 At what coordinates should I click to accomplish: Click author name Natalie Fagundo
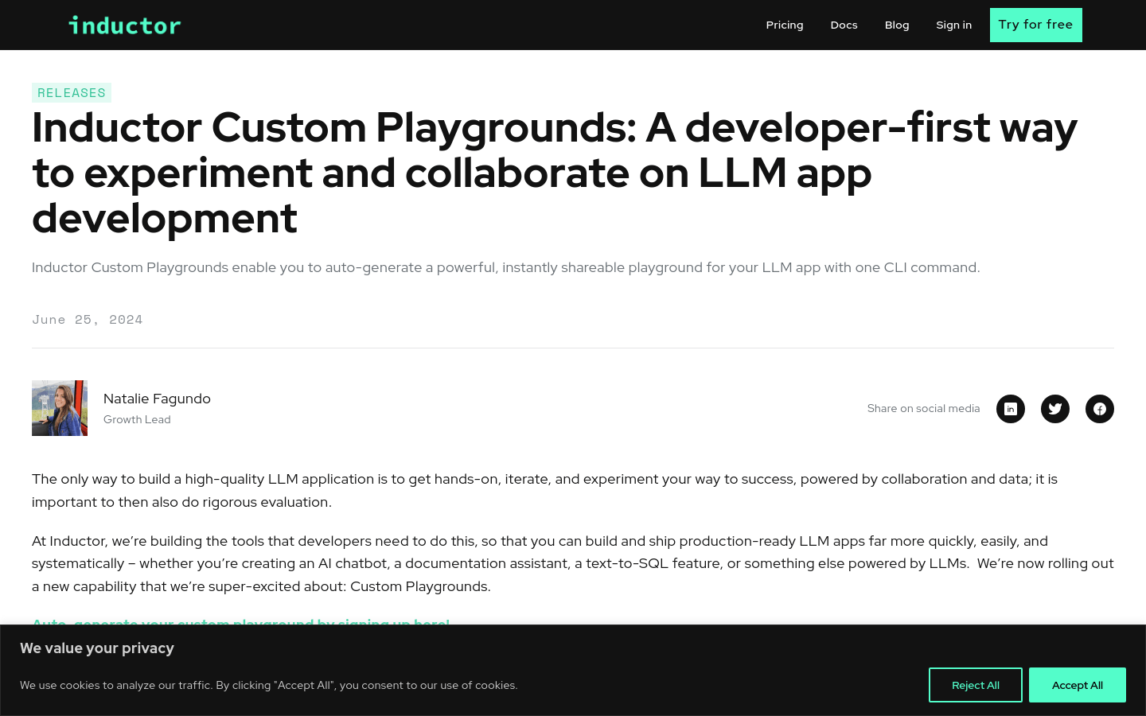coord(157,399)
